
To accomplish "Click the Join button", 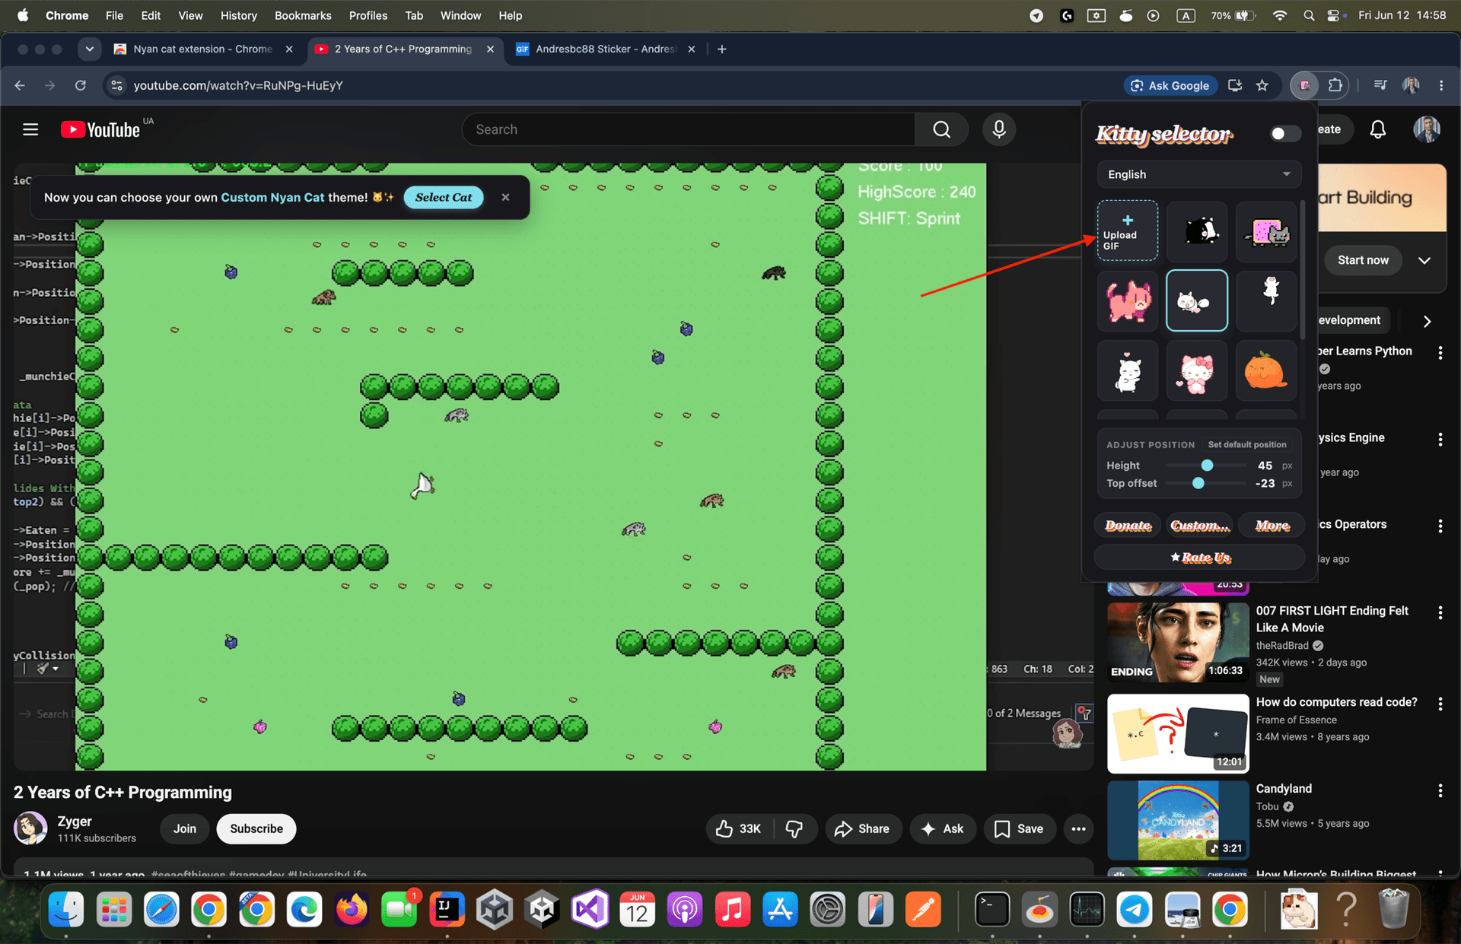I will click(x=184, y=828).
